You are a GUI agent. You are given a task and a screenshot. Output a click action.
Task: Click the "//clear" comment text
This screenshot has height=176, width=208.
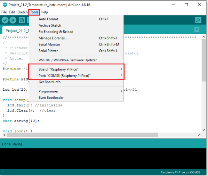[47, 111]
